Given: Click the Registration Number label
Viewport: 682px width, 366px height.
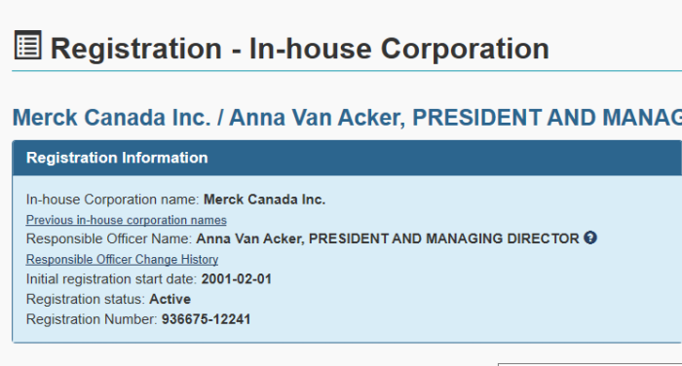Looking at the screenshot, I should [x=92, y=319].
